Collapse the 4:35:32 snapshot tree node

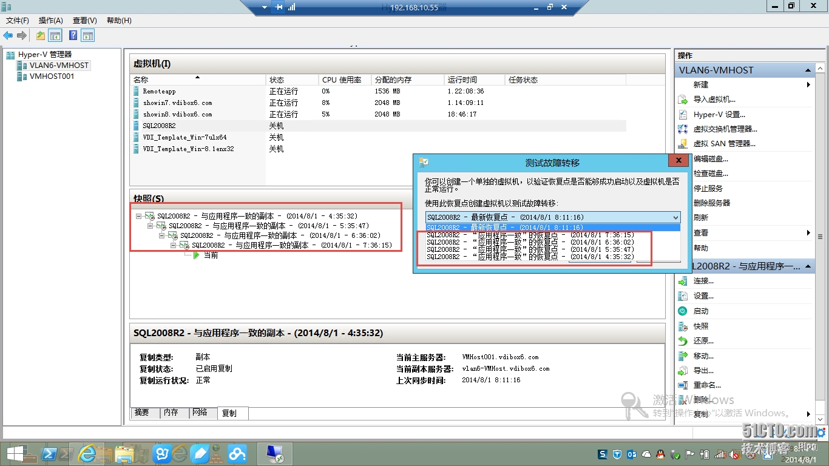[x=139, y=216]
